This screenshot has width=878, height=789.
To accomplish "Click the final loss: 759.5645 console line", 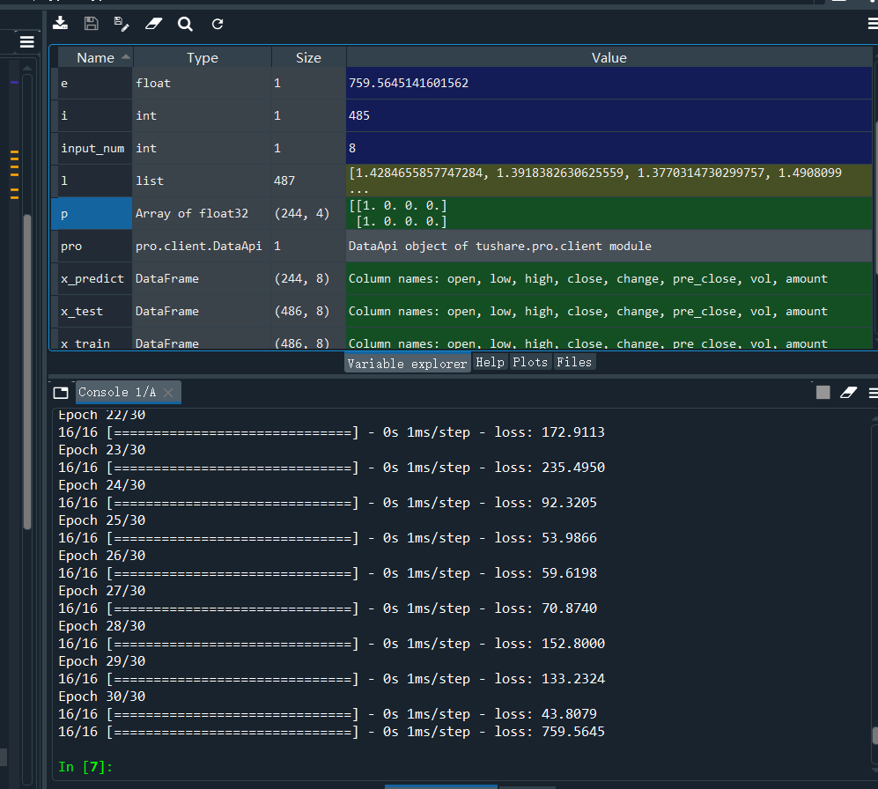I will coord(331,732).
